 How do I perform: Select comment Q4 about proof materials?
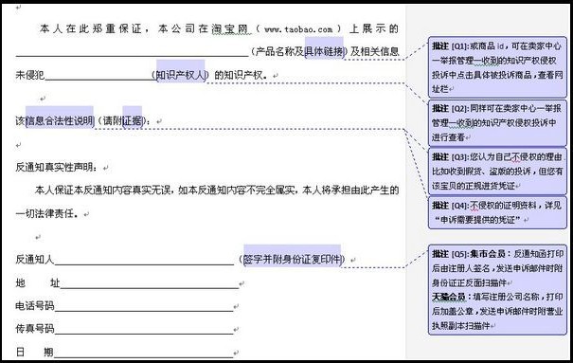tap(497, 212)
